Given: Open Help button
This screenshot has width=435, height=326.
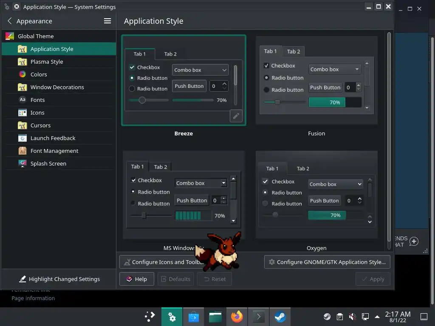Looking at the screenshot, I should click(137, 279).
